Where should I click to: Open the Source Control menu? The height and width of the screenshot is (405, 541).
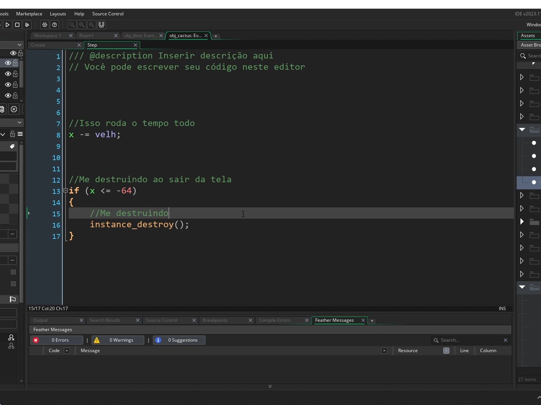[x=108, y=14]
